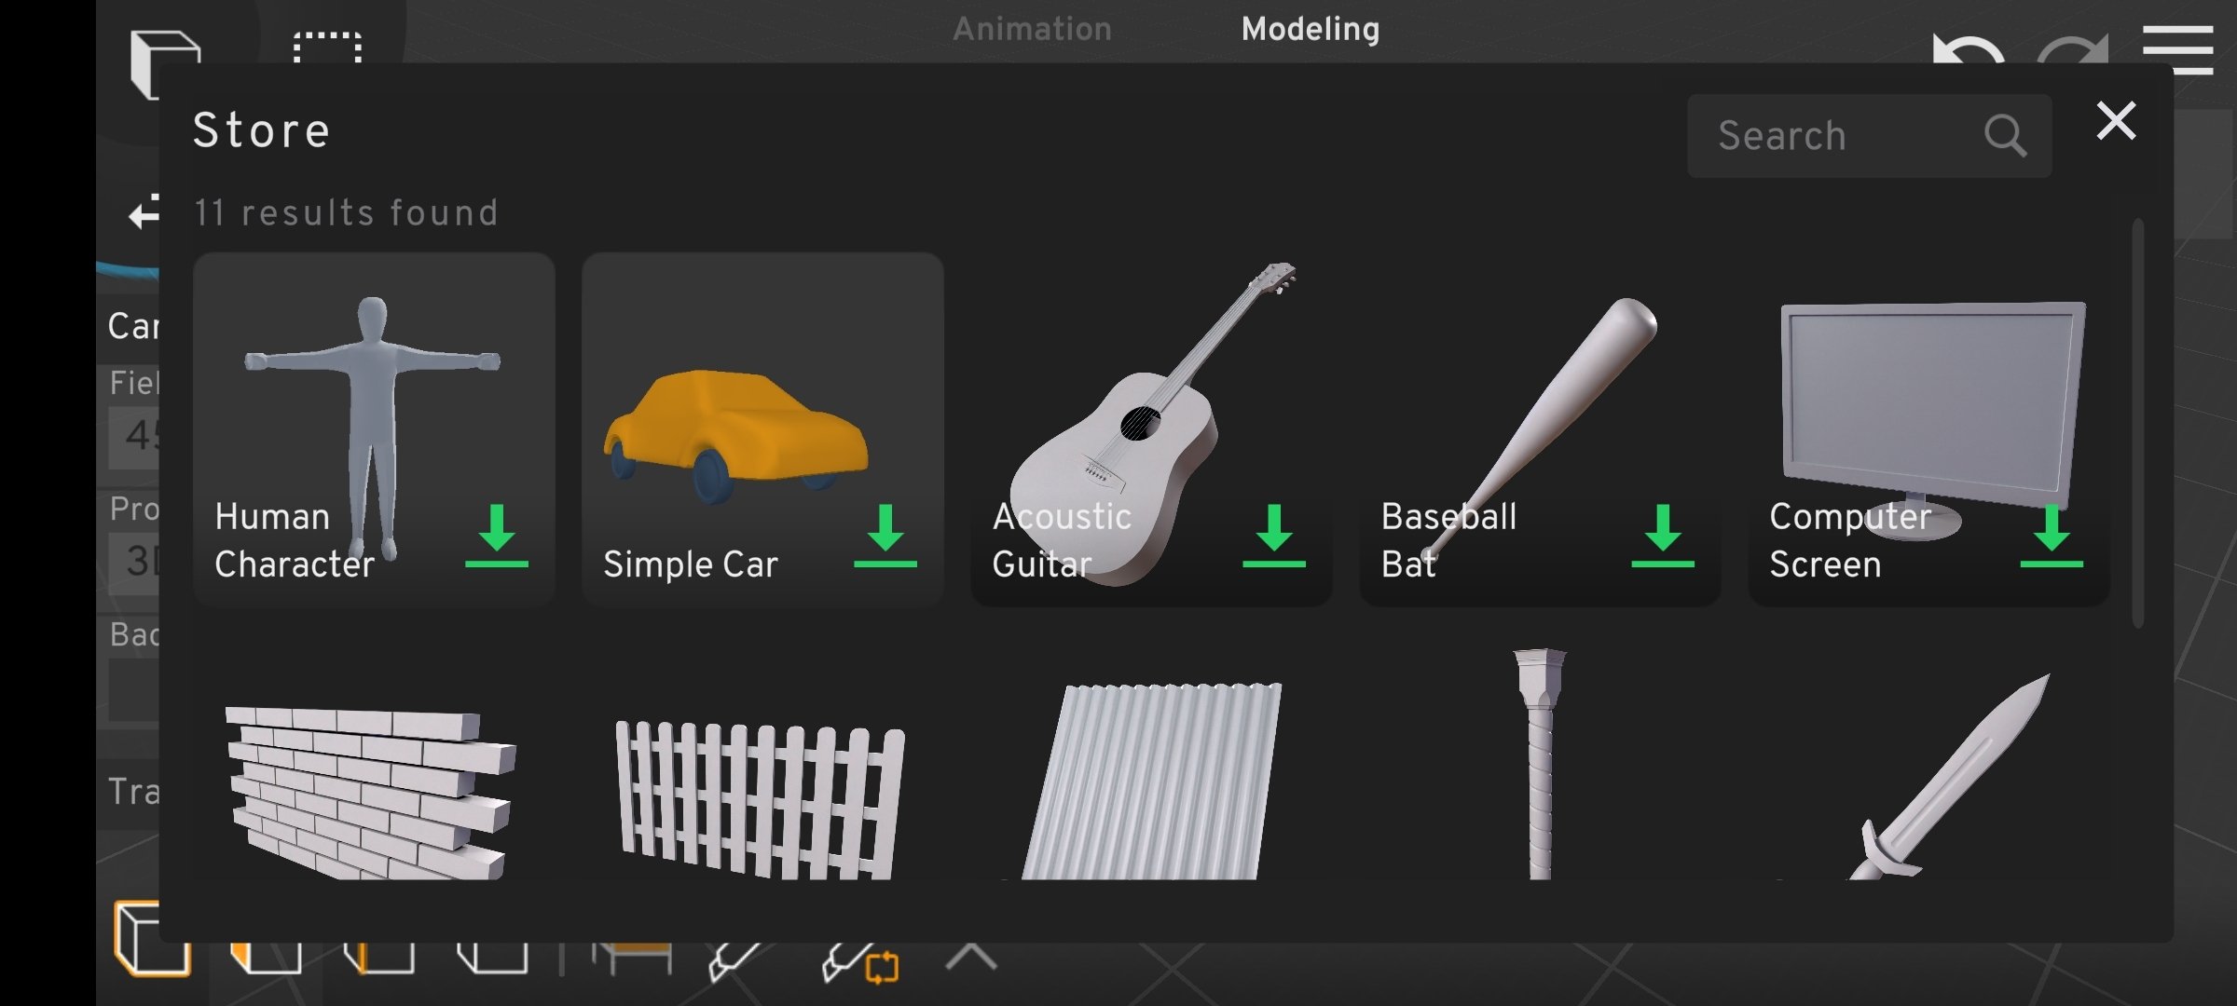The width and height of the screenshot is (2237, 1006).
Task: Download the Baseball Bat model
Action: click(x=1663, y=537)
